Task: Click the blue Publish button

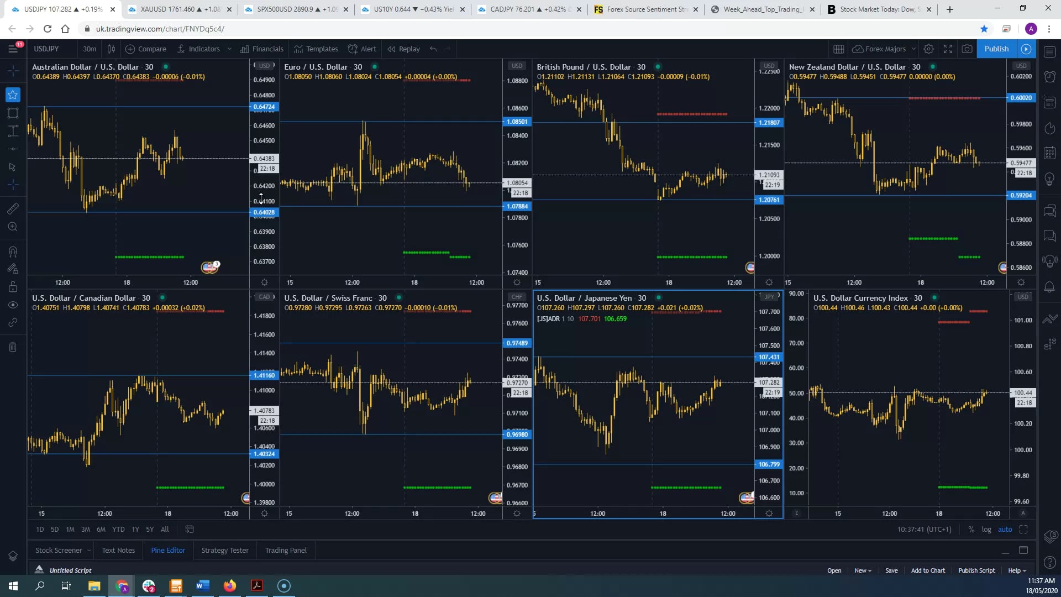Action: click(x=996, y=49)
